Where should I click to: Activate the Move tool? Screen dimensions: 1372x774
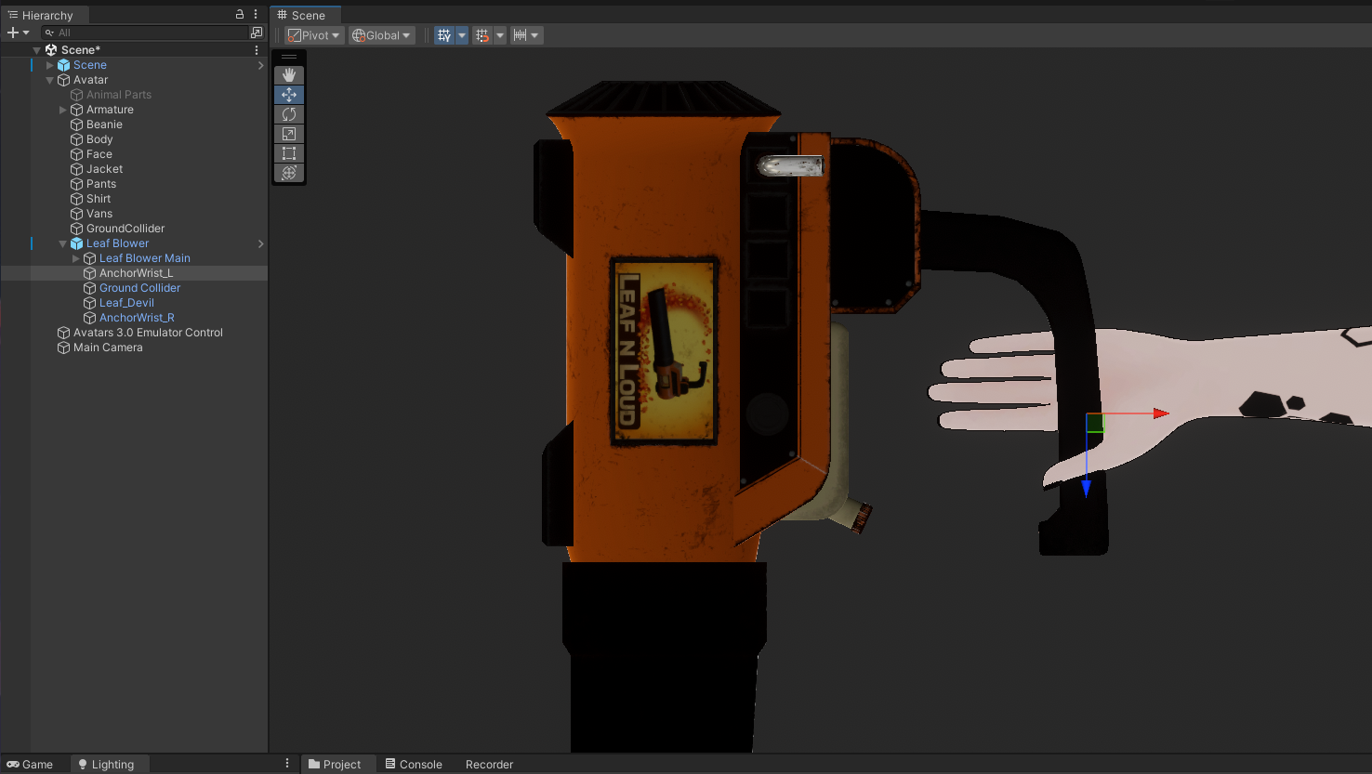289,95
